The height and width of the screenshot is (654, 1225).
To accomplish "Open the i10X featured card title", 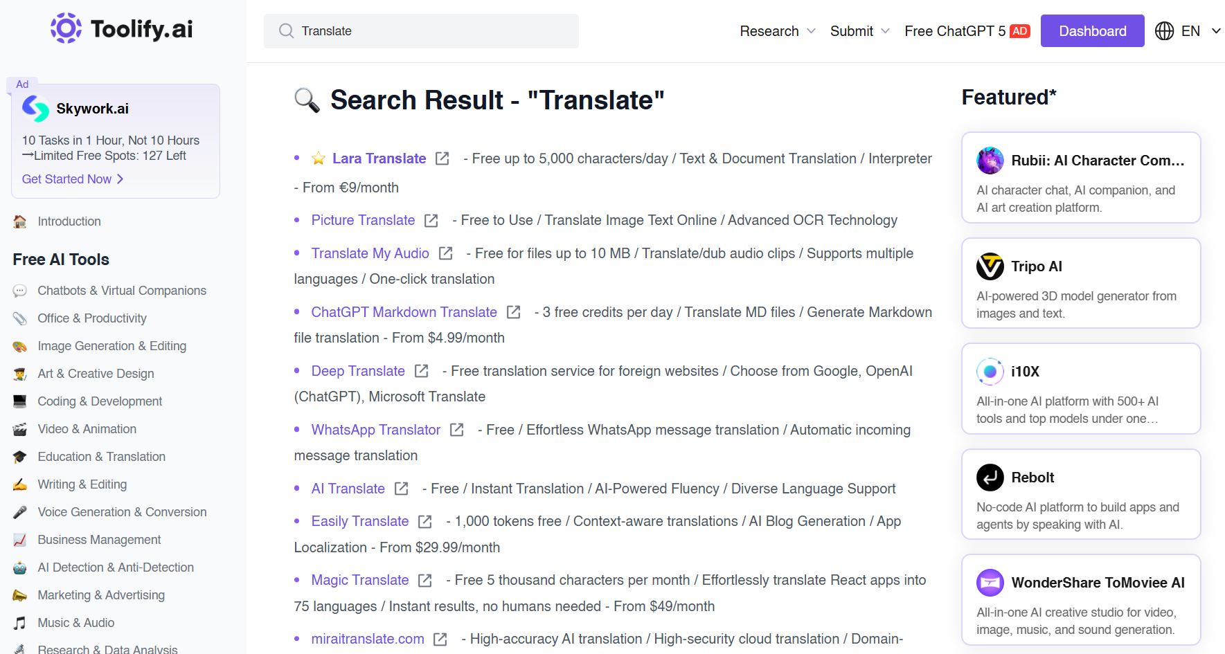I will pos(1025,372).
